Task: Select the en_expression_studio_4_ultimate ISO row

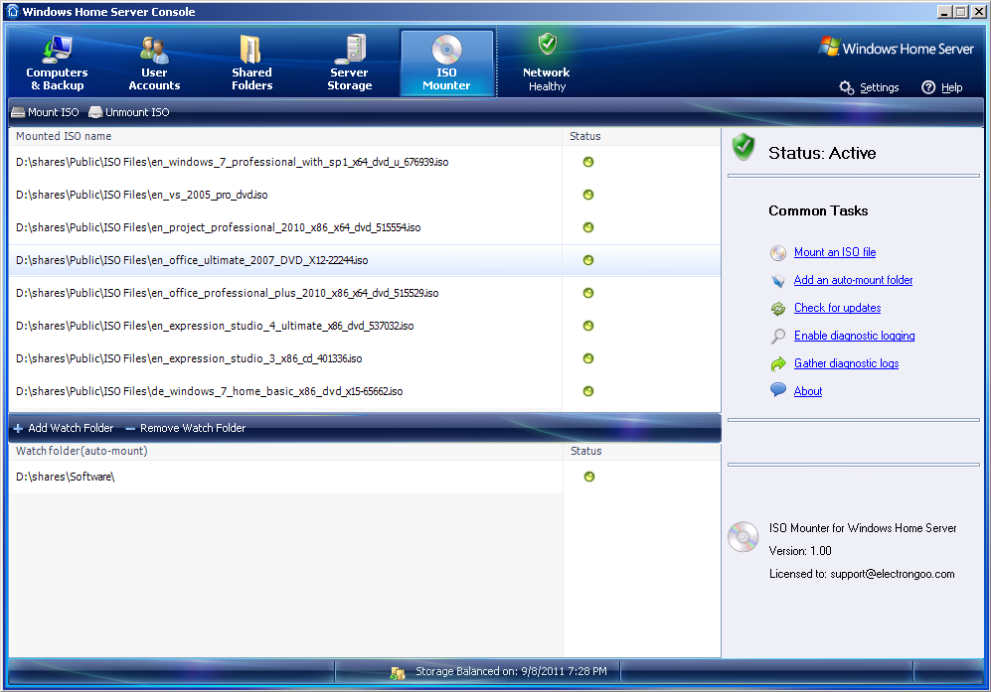Action: click(x=364, y=326)
